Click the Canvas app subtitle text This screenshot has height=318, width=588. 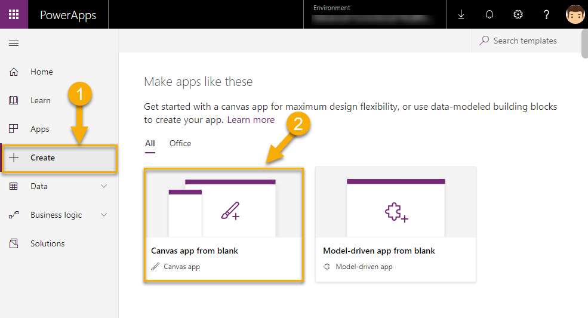point(182,267)
